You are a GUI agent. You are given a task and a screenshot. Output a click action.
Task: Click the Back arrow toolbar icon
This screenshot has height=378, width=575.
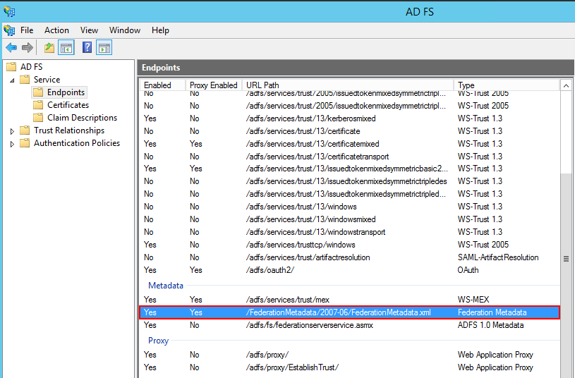11,48
